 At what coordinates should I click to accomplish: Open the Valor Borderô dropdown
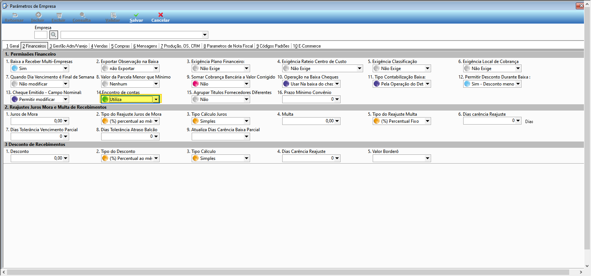pyautogui.click(x=428, y=158)
